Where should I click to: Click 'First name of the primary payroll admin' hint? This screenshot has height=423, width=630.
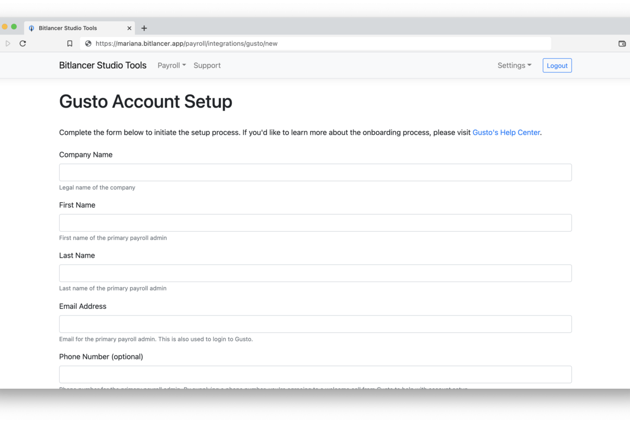pyautogui.click(x=113, y=238)
